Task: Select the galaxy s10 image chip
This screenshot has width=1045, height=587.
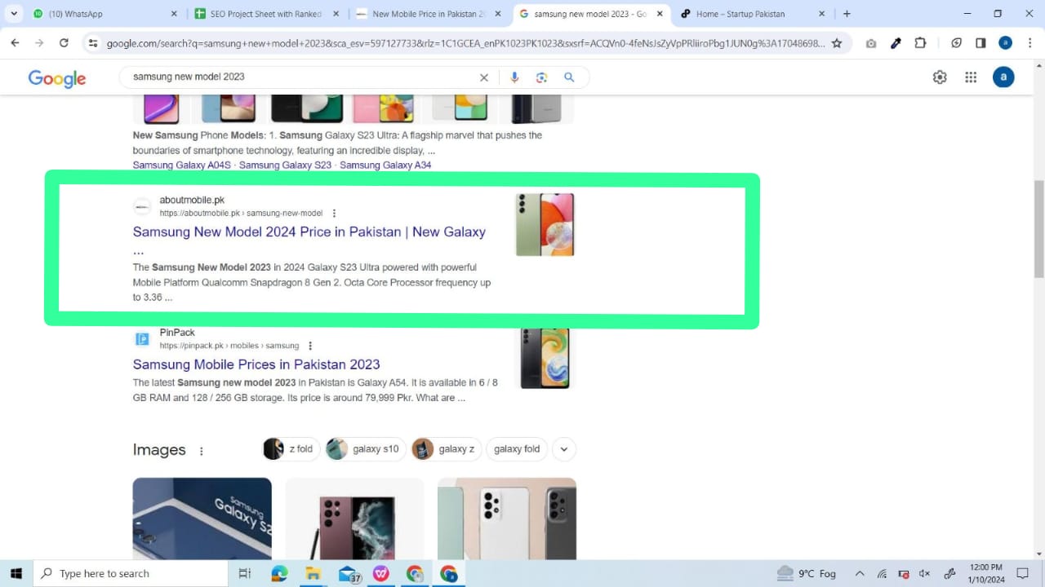Action: [x=365, y=449]
